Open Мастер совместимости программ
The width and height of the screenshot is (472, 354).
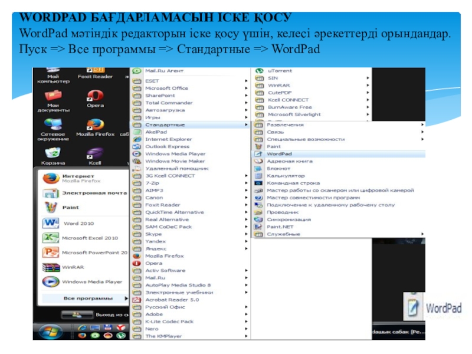[x=339, y=198]
